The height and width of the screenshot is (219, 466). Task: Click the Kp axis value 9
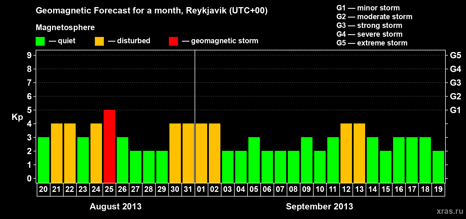click(29, 55)
